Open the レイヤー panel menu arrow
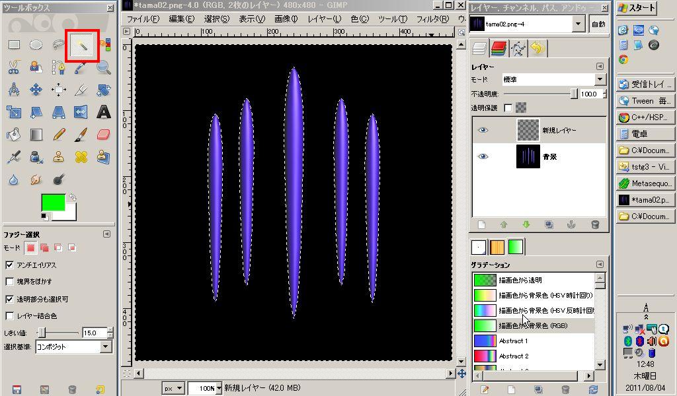This screenshot has width=677, height=396. [x=600, y=67]
